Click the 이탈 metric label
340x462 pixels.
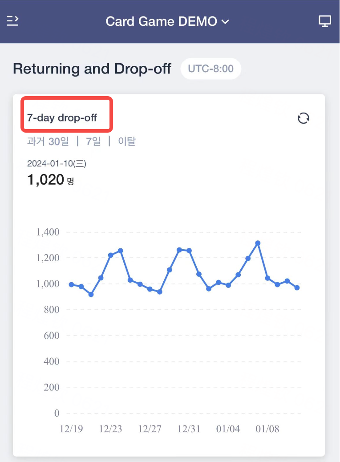tap(127, 141)
